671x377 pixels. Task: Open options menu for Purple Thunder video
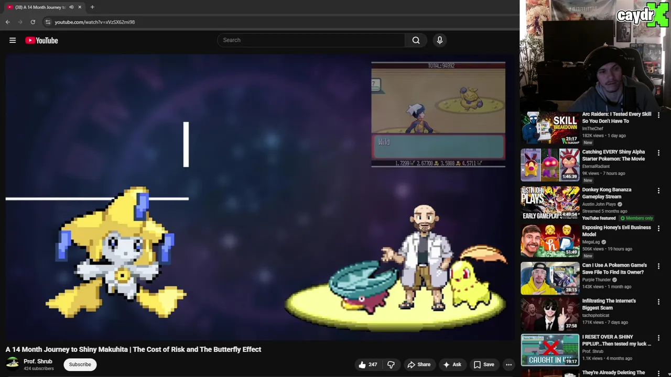click(x=658, y=266)
